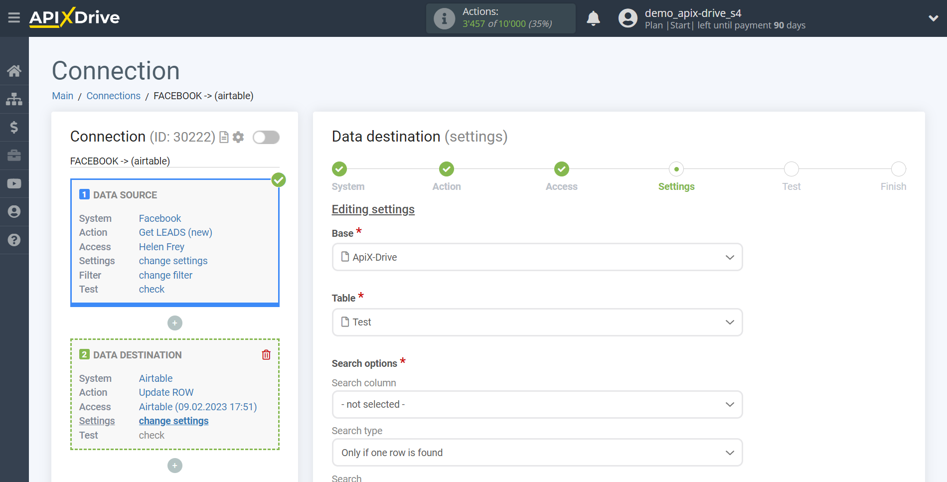Select the Access step
947x482 pixels.
pyautogui.click(x=562, y=169)
